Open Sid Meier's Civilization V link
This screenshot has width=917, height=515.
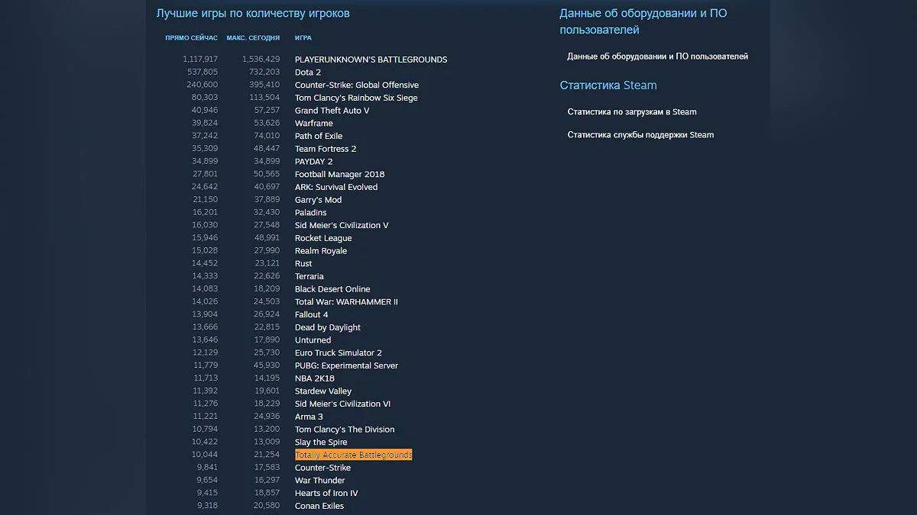[x=342, y=225]
